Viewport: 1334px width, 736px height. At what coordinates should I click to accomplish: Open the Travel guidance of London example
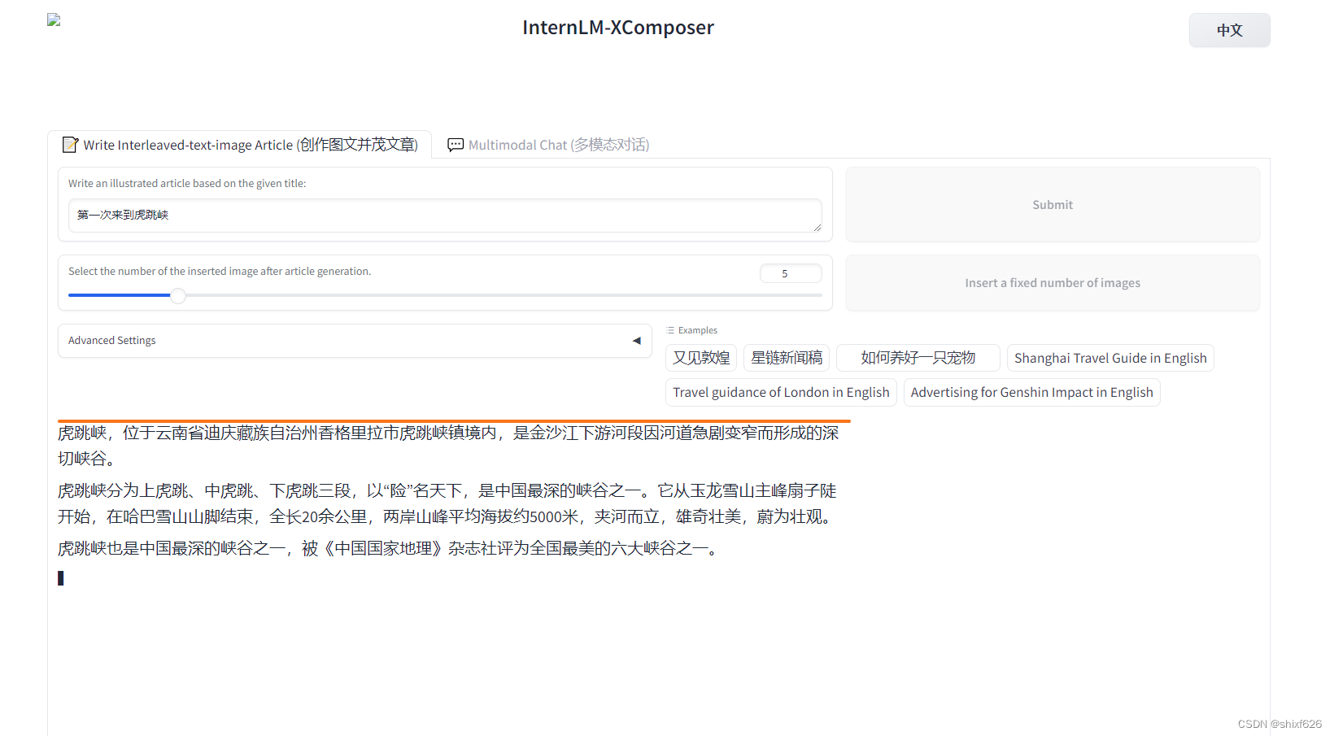(x=780, y=392)
